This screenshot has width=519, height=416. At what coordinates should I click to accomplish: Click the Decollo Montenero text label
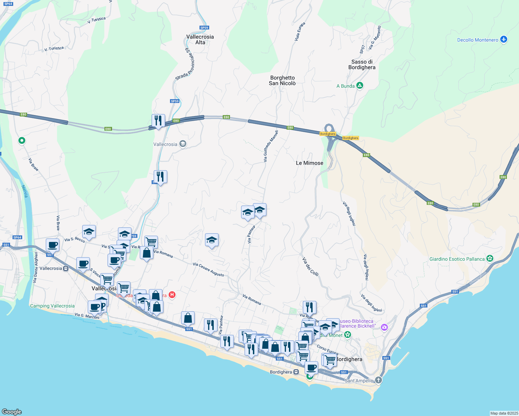[478, 40]
